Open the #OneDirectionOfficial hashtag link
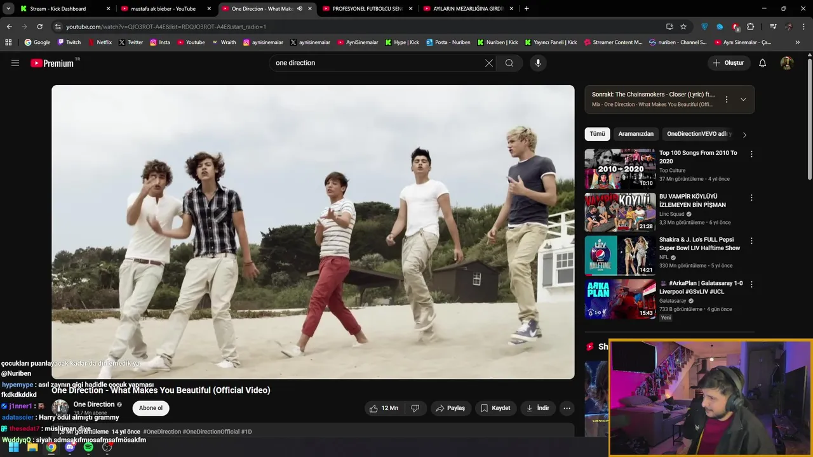813x457 pixels. pyautogui.click(x=211, y=432)
